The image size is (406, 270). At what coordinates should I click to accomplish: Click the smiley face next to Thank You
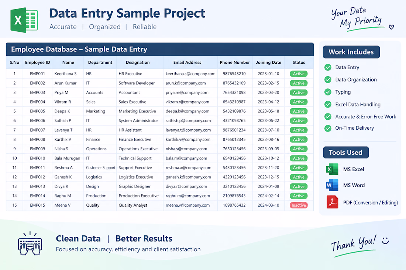tap(386, 241)
